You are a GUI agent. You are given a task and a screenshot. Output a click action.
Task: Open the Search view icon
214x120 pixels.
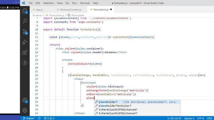[x=25, y=21]
